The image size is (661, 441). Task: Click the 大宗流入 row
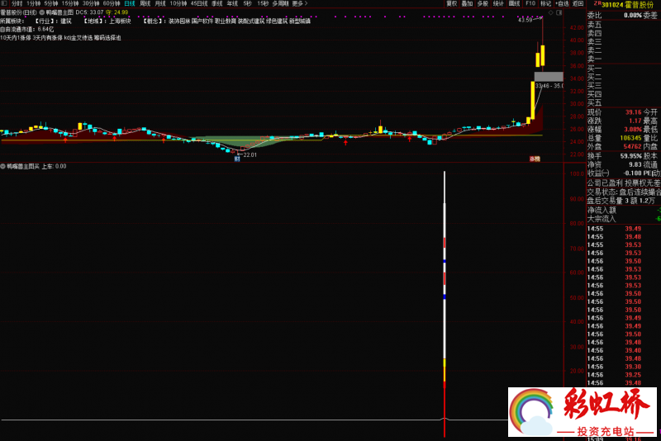(x=624, y=219)
